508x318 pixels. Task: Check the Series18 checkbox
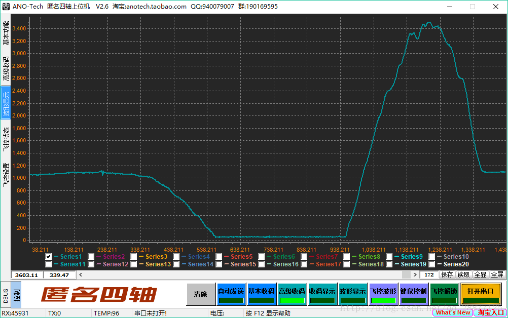[x=347, y=264]
